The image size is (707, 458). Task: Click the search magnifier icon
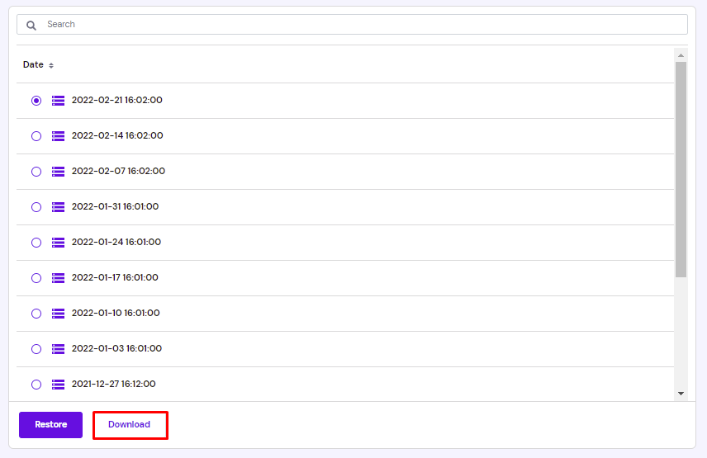tap(31, 26)
